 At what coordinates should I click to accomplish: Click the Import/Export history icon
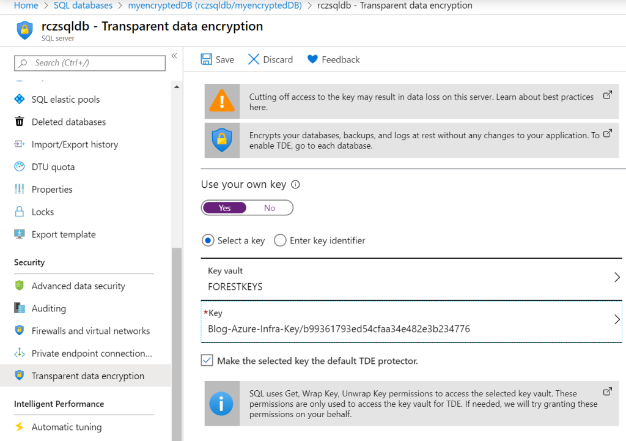click(x=19, y=144)
